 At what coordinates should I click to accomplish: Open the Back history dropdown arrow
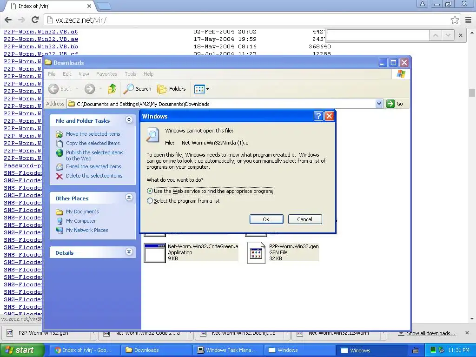click(77, 89)
